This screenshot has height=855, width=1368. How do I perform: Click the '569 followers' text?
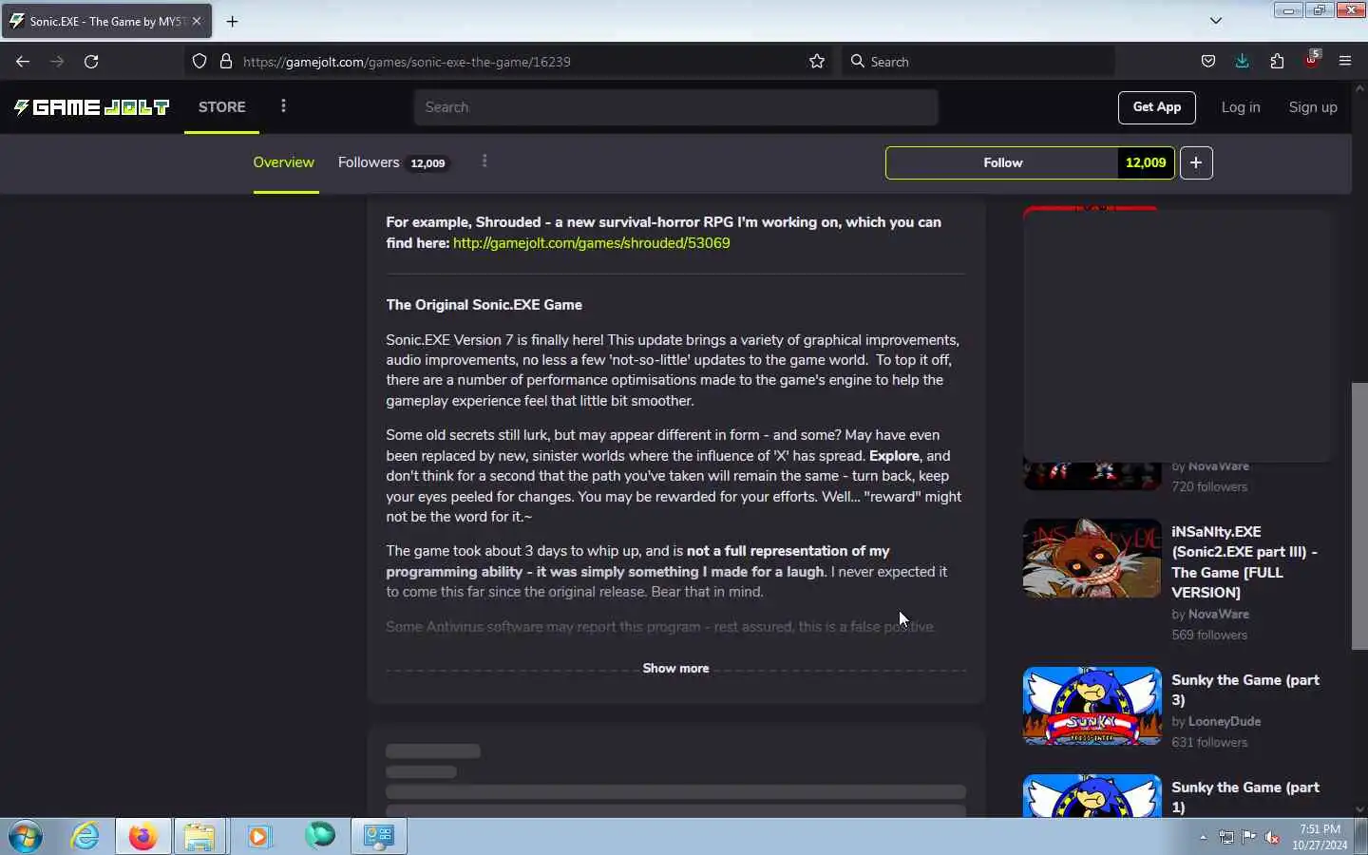click(1209, 636)
